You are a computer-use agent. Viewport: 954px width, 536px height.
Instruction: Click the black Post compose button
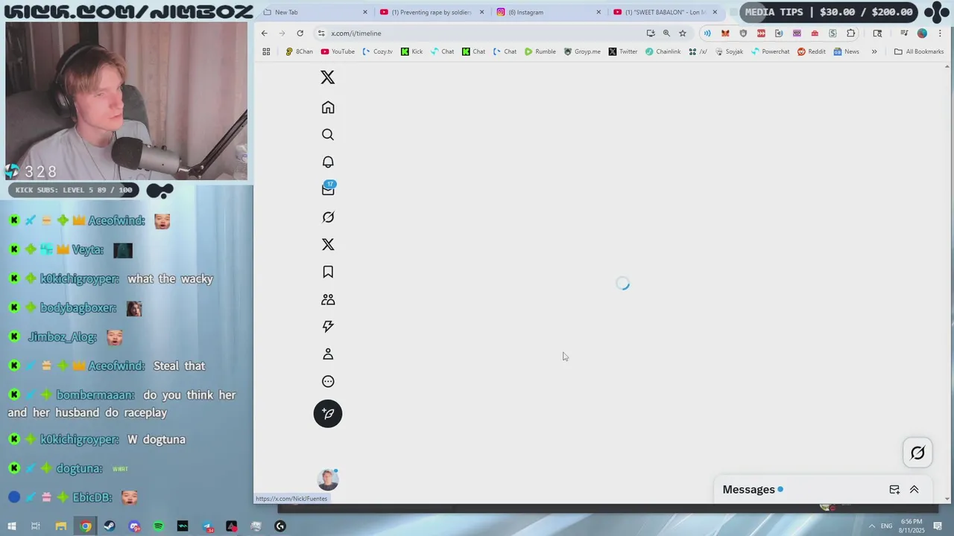coord(328,414)
